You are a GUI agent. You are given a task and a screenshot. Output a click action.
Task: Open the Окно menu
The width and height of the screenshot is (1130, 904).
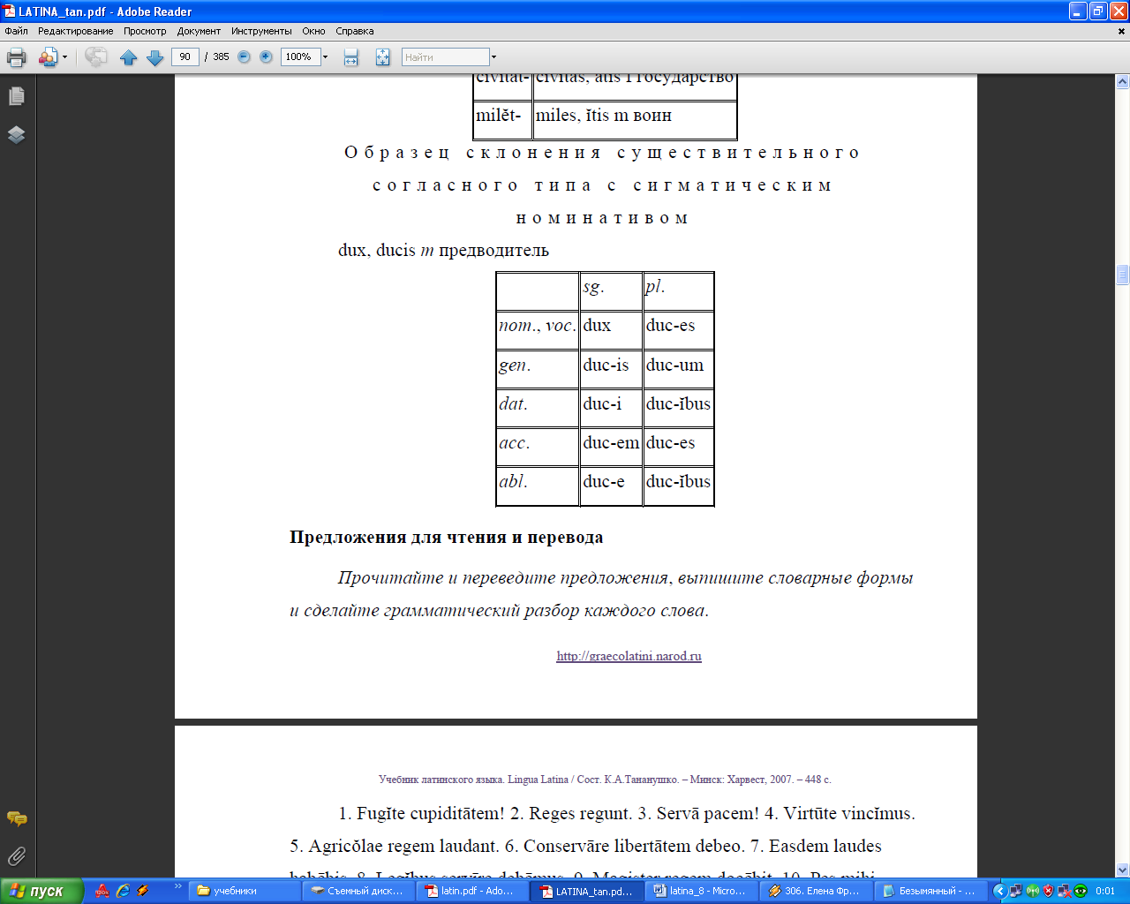click(313, 31)
